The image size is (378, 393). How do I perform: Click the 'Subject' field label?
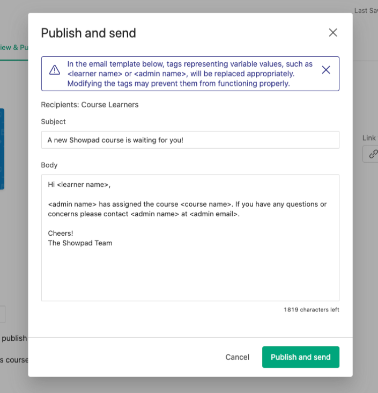[x=53, y=122]
